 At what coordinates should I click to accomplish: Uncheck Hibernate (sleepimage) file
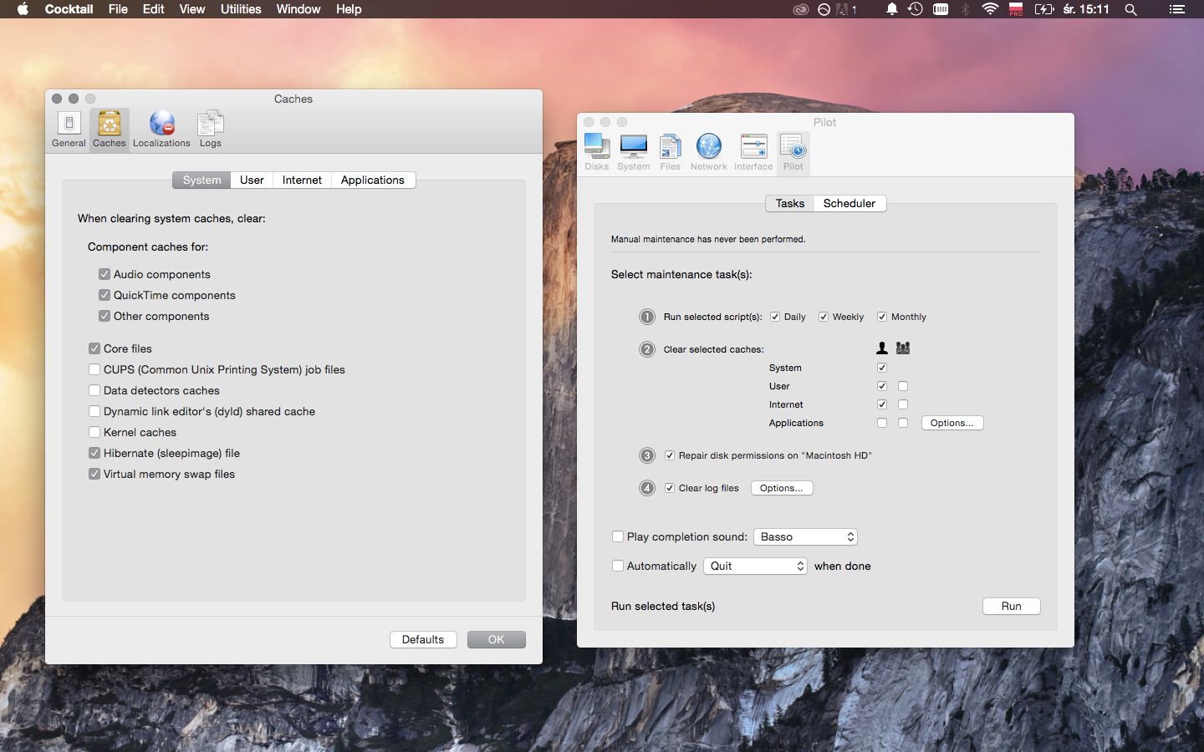tap(94, 453)
